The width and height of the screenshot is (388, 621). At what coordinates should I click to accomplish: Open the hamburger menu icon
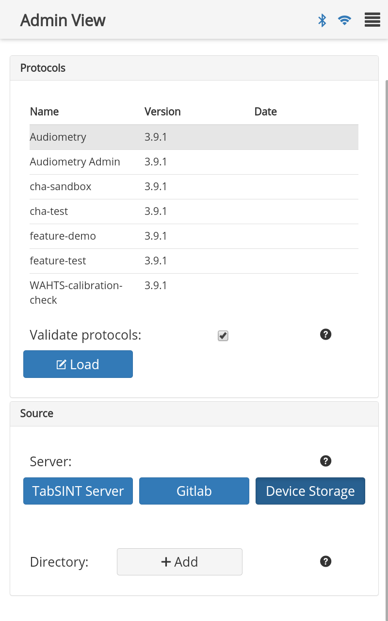[x=372, y=20]
